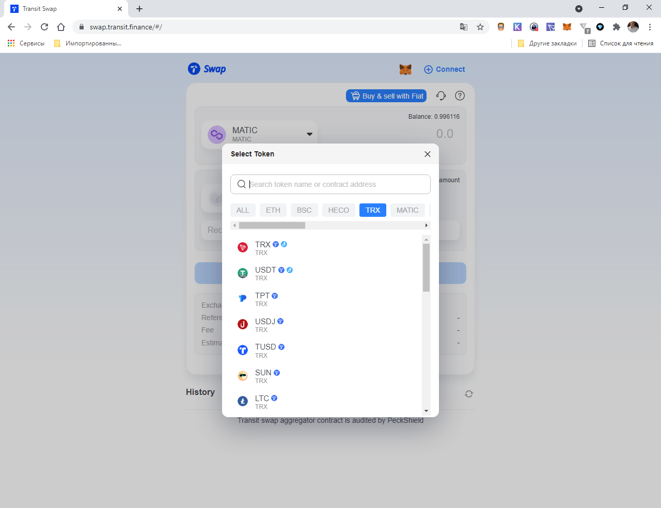Image resolution: width=661 pixels, height=508 pixels.
Task: Click the Buy & sell with Fiat button
Action: tap(386, 96)
